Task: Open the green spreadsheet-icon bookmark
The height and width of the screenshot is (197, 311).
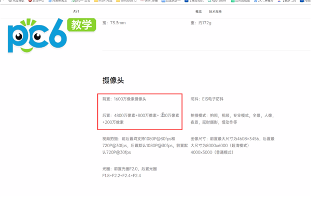Action: click(241, 1)
